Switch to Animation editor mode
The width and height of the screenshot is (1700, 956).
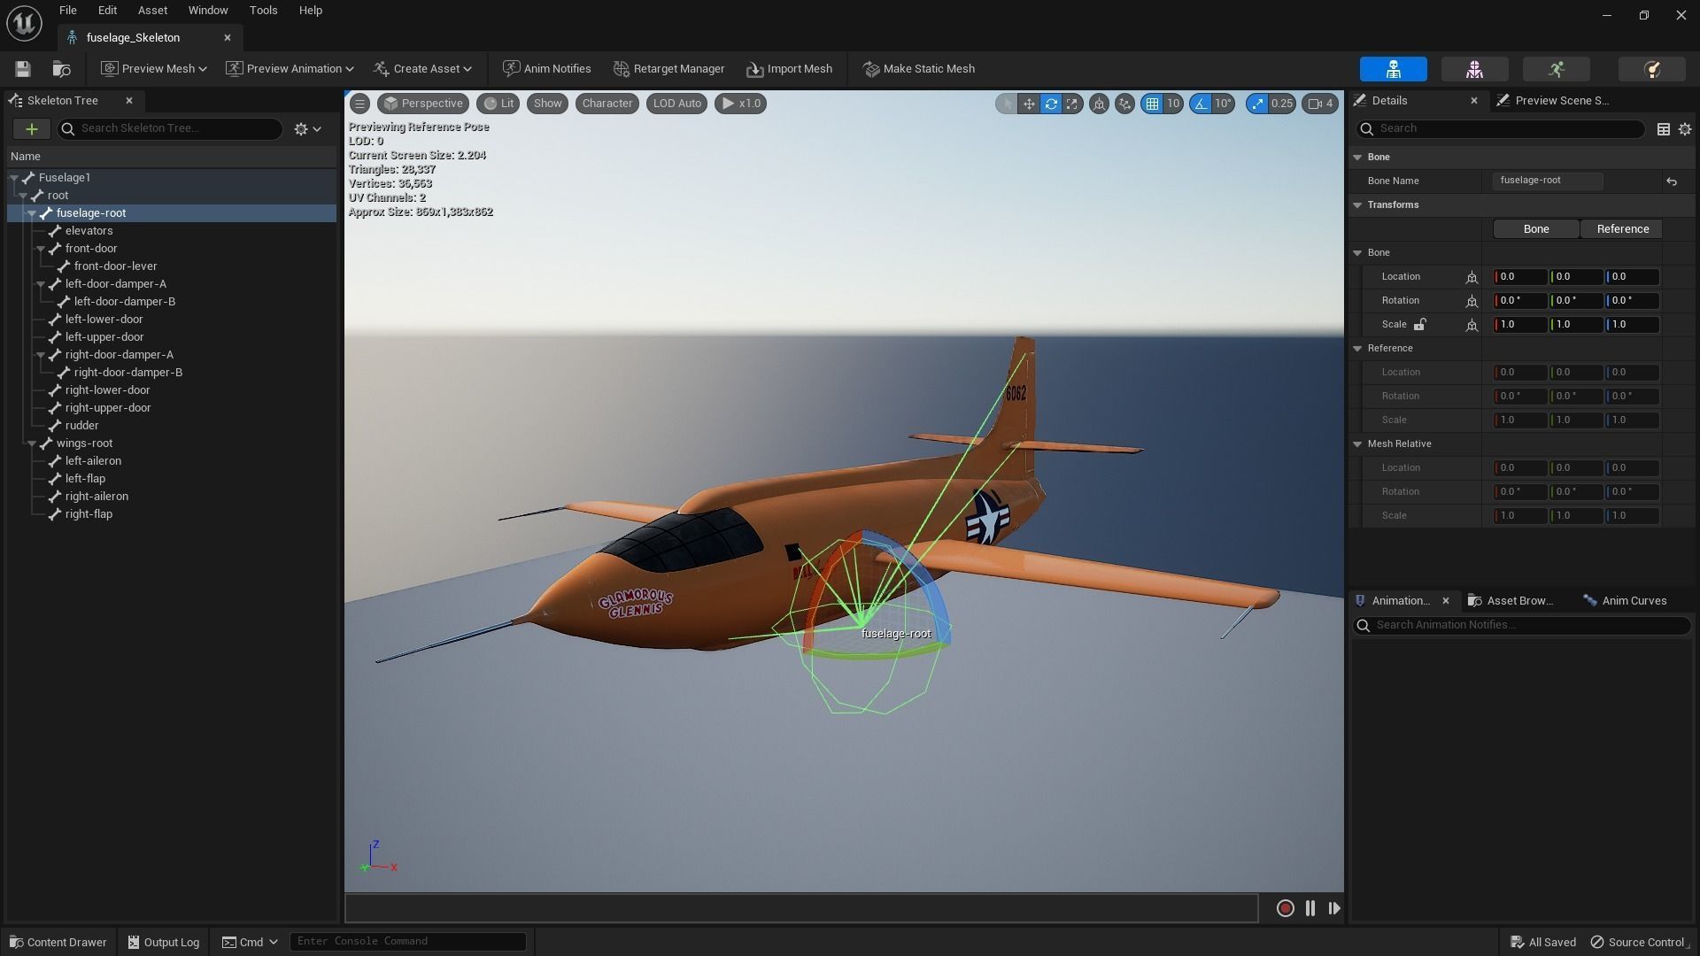pos(1556,69)
